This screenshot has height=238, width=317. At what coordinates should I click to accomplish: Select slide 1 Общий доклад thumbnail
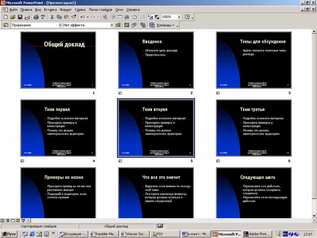(58, 60)
